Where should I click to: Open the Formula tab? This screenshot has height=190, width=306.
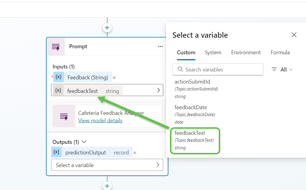pos(280,52)
